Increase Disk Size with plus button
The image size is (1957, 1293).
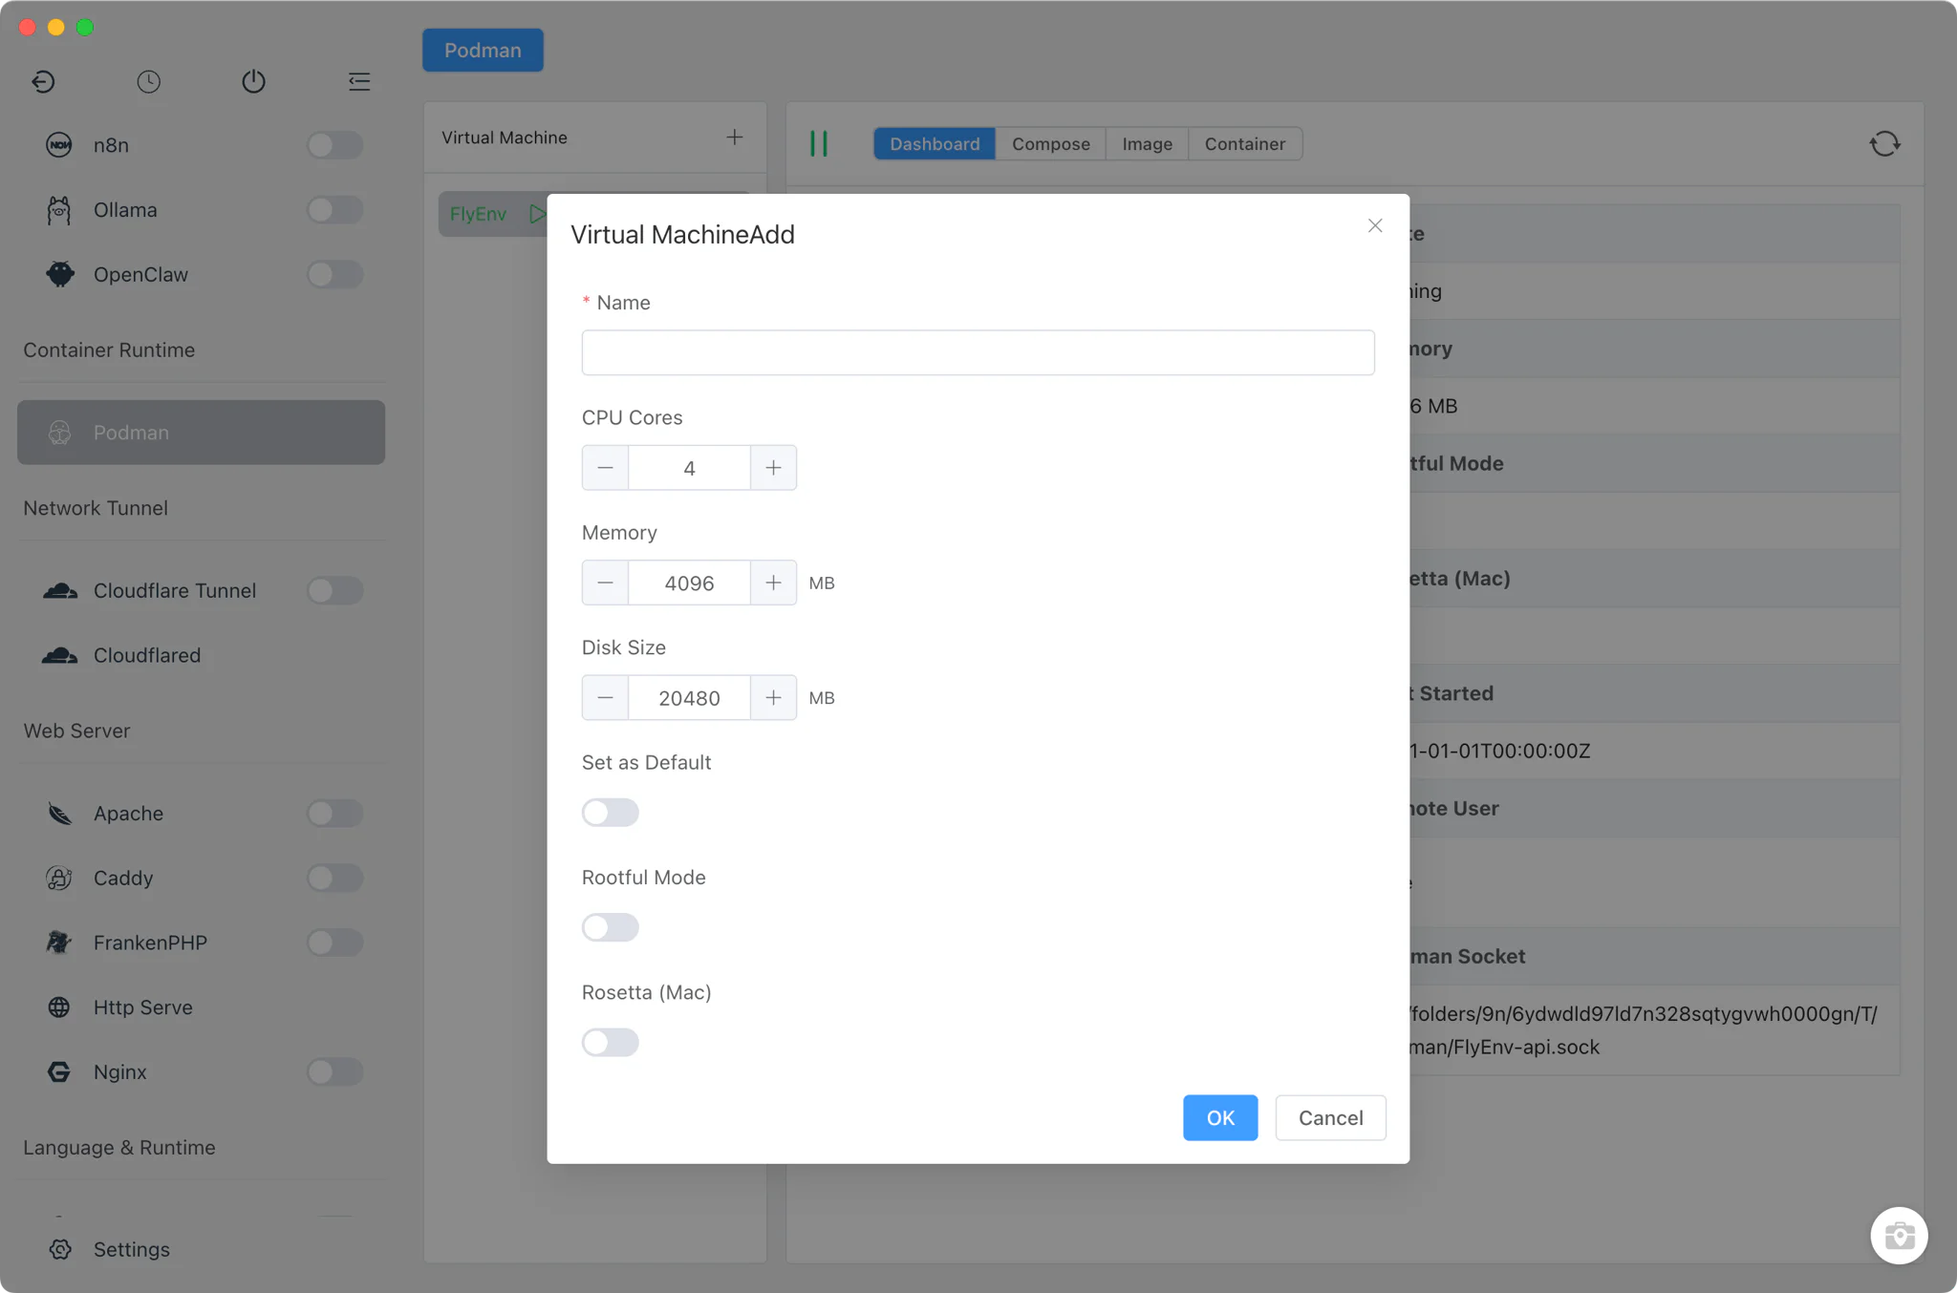773,698
